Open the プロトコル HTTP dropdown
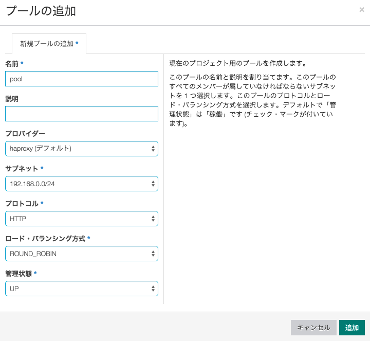This screenshot has width=370, height=341. pyautogui.click(x=82, y=219)
